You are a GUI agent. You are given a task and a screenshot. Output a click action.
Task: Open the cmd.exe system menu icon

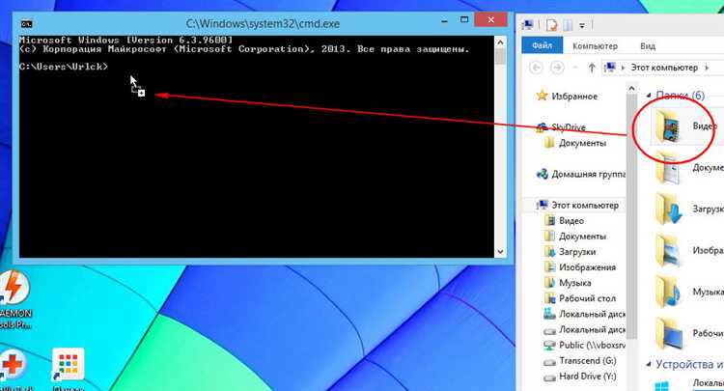tap(27, 24)
